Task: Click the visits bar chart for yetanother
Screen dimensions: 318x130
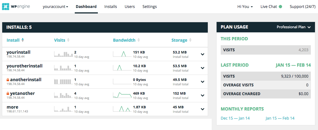Action: coord(63,95)
